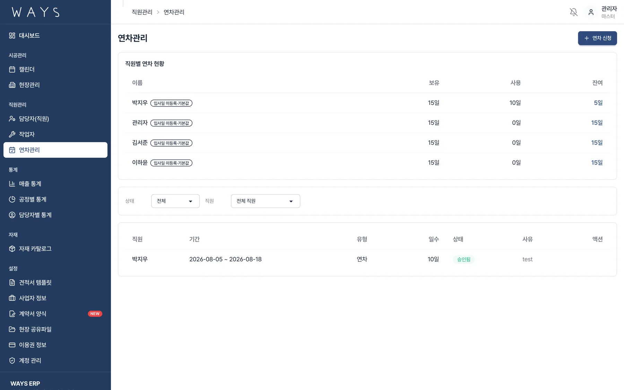Click 박지우's 입사일 미등록 badge
This screenshot has height=390, width=624.
tap(171, 103)
